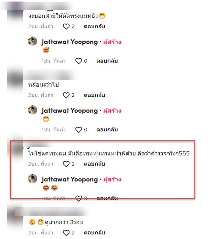Viewport: 213px width, 239px height.
Task: Reply to the comment 'หล่อนะว่าไป'
Action: [x=95, y=95]
